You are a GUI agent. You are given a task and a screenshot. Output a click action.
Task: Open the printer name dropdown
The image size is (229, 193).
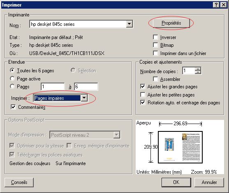pyautogui.click(x=129, y=24)
